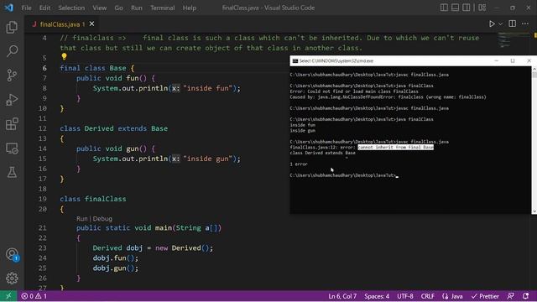Open the Extensions view
Screen dimensions: 537x302
[x=12, y=124]
